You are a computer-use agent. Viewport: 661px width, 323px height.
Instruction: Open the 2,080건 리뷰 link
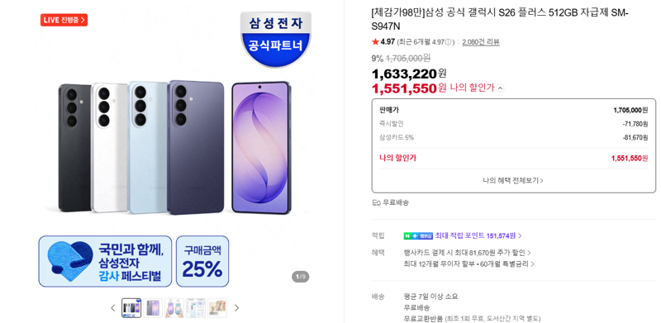tap(481, 42)
